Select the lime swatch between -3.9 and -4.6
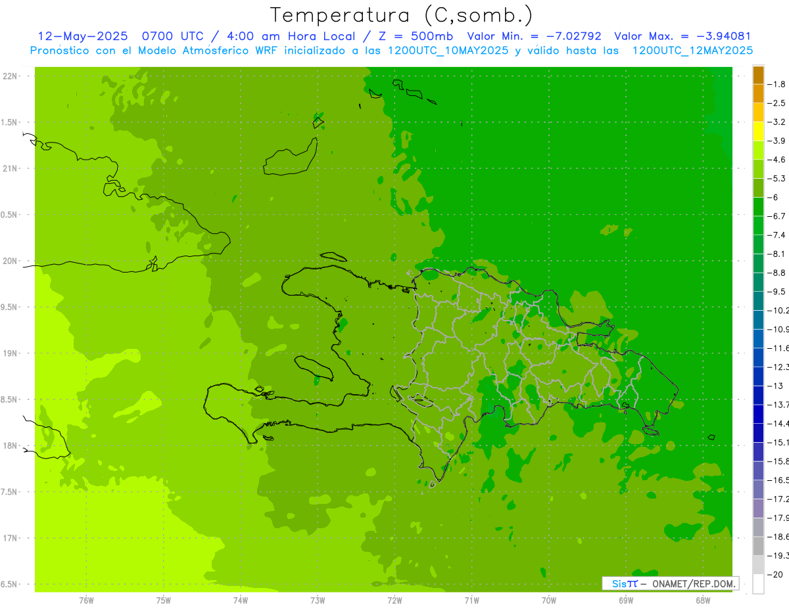The width and height of the screenshot is (789, 609). 758,150
